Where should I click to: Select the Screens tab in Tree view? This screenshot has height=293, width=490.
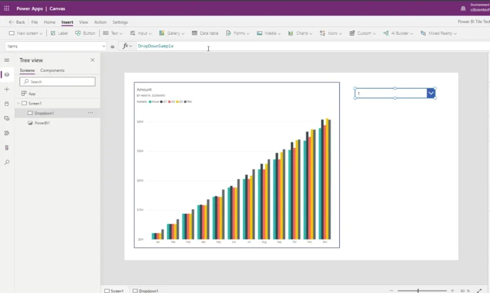pyautogui.click(x=27, y=70)
